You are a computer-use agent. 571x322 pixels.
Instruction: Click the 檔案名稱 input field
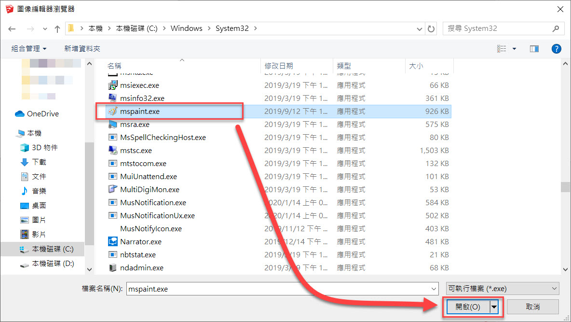(x=282, y=289)
